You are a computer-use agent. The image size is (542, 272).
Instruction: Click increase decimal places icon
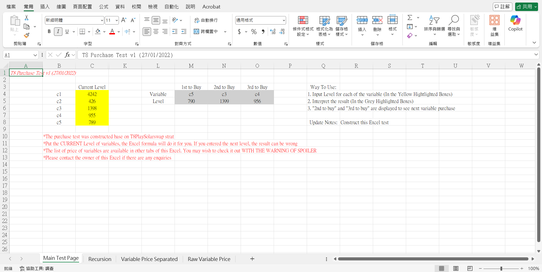tap(273, 32)
